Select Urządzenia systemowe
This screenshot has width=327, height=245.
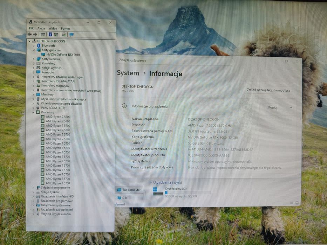[x=56, y=205]
